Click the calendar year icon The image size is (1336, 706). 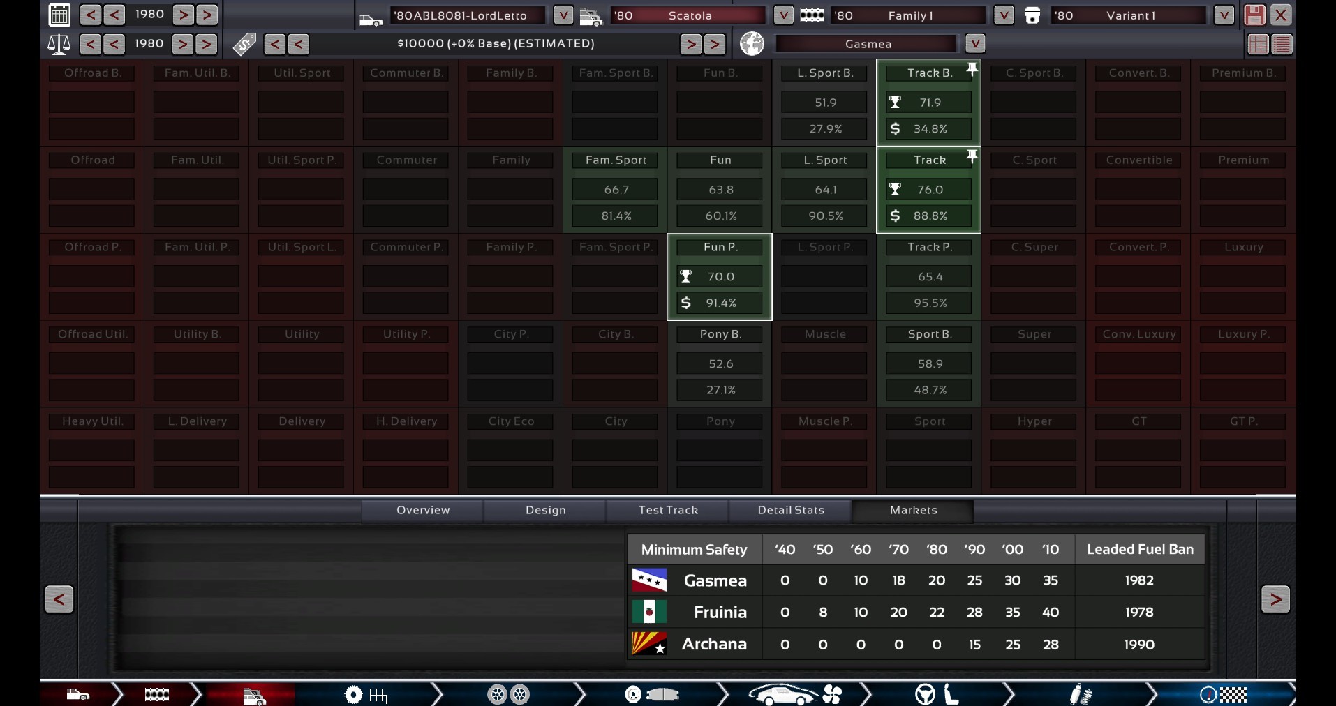[x=59, y=15]
